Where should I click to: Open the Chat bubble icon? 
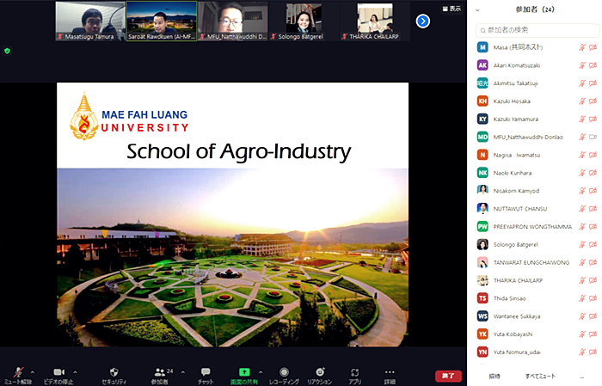[206, 371]
